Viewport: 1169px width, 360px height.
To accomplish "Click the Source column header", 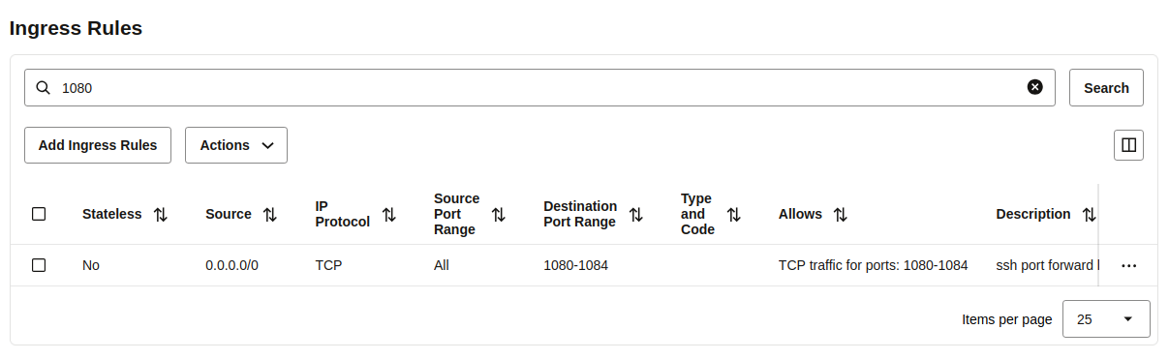I will (x=229, y=215).
